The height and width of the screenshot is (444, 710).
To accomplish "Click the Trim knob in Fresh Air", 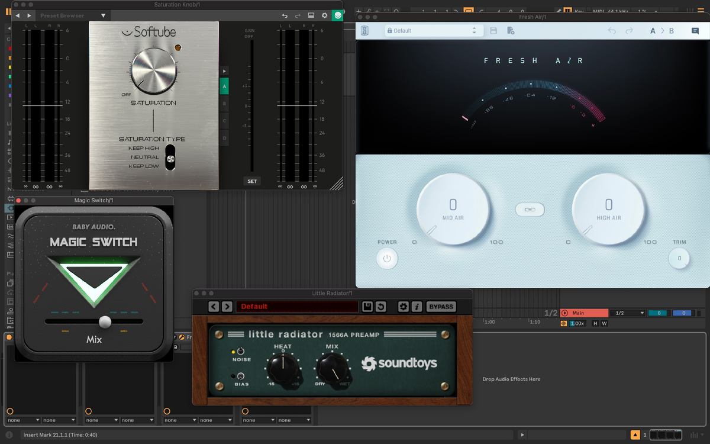I will [679, 259].
